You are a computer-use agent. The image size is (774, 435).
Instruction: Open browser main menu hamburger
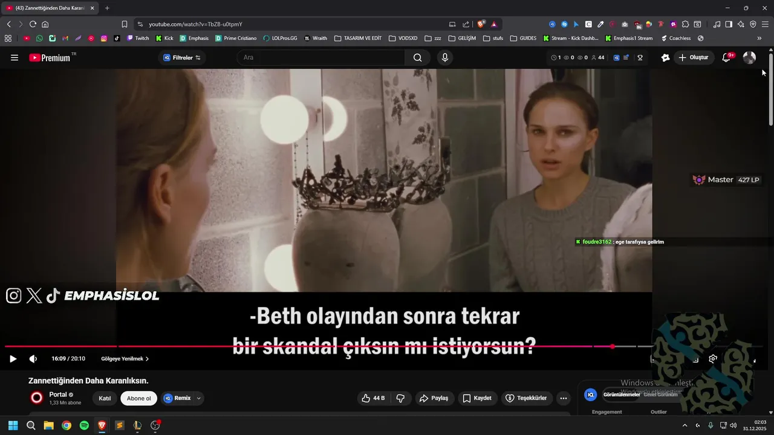point(765,24)
